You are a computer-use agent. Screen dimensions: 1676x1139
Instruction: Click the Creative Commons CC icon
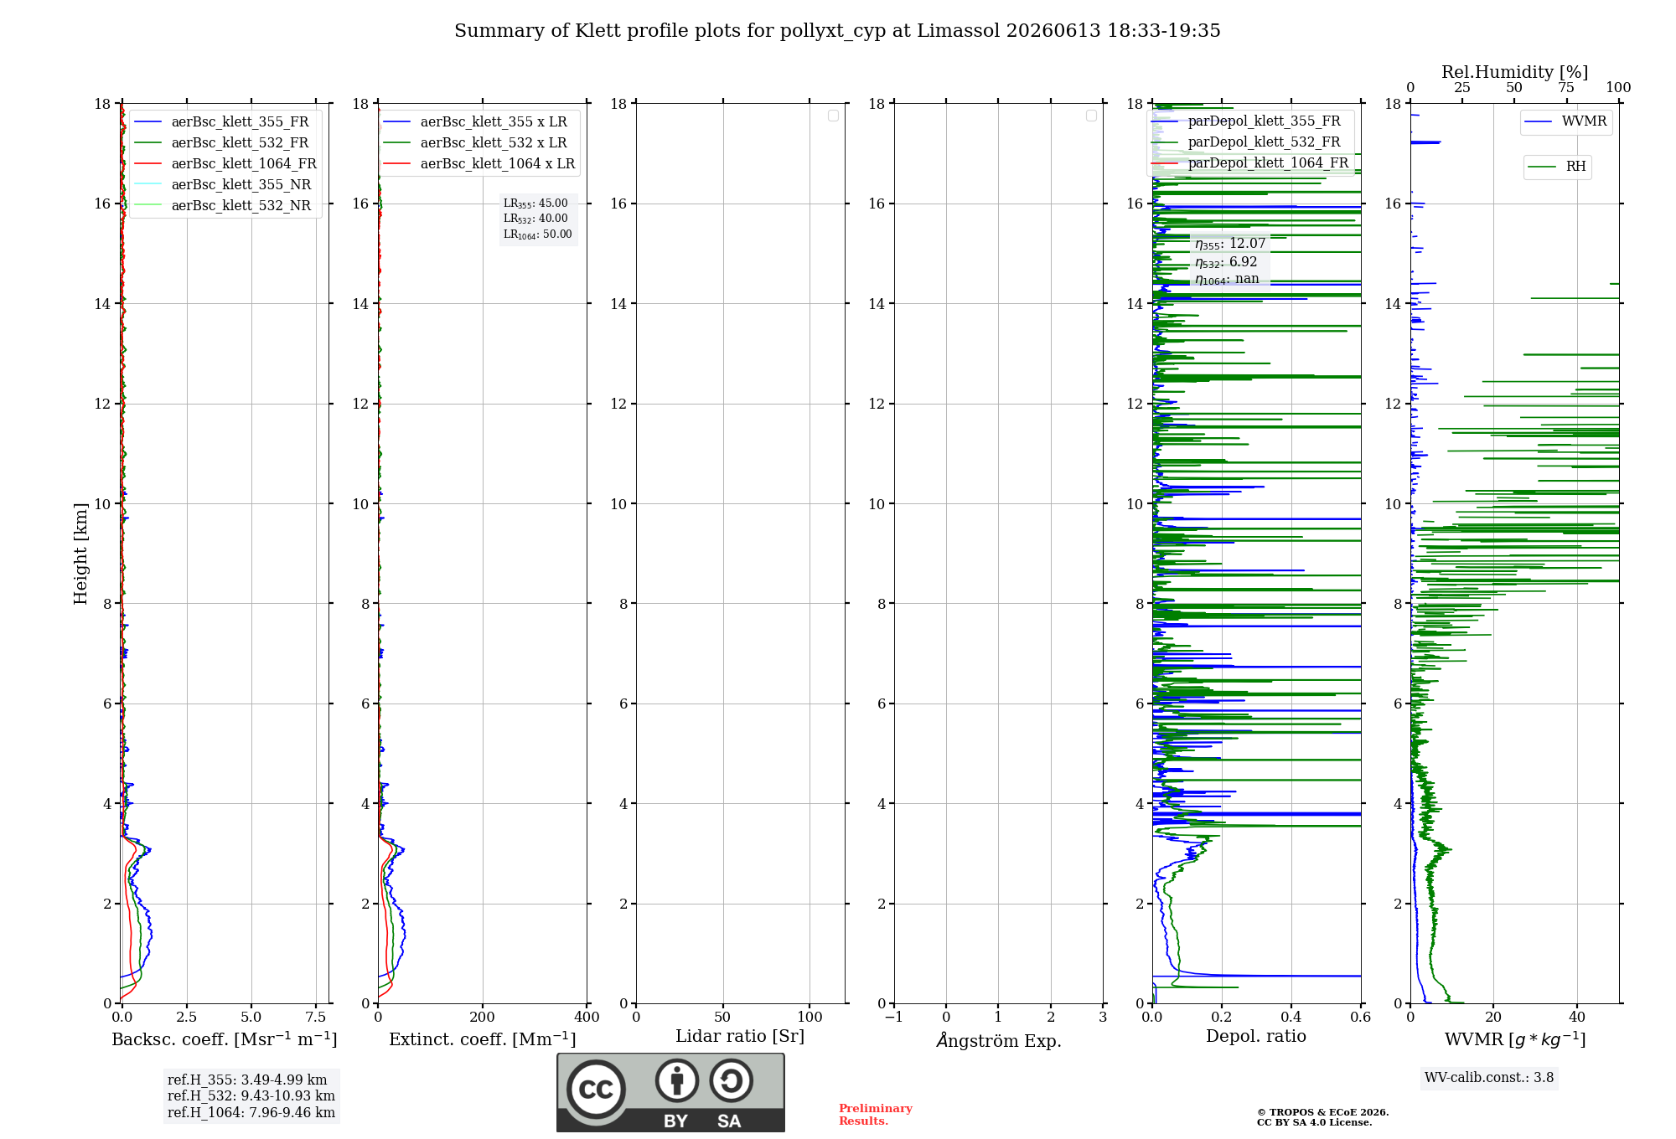(x=596, y=1089)
